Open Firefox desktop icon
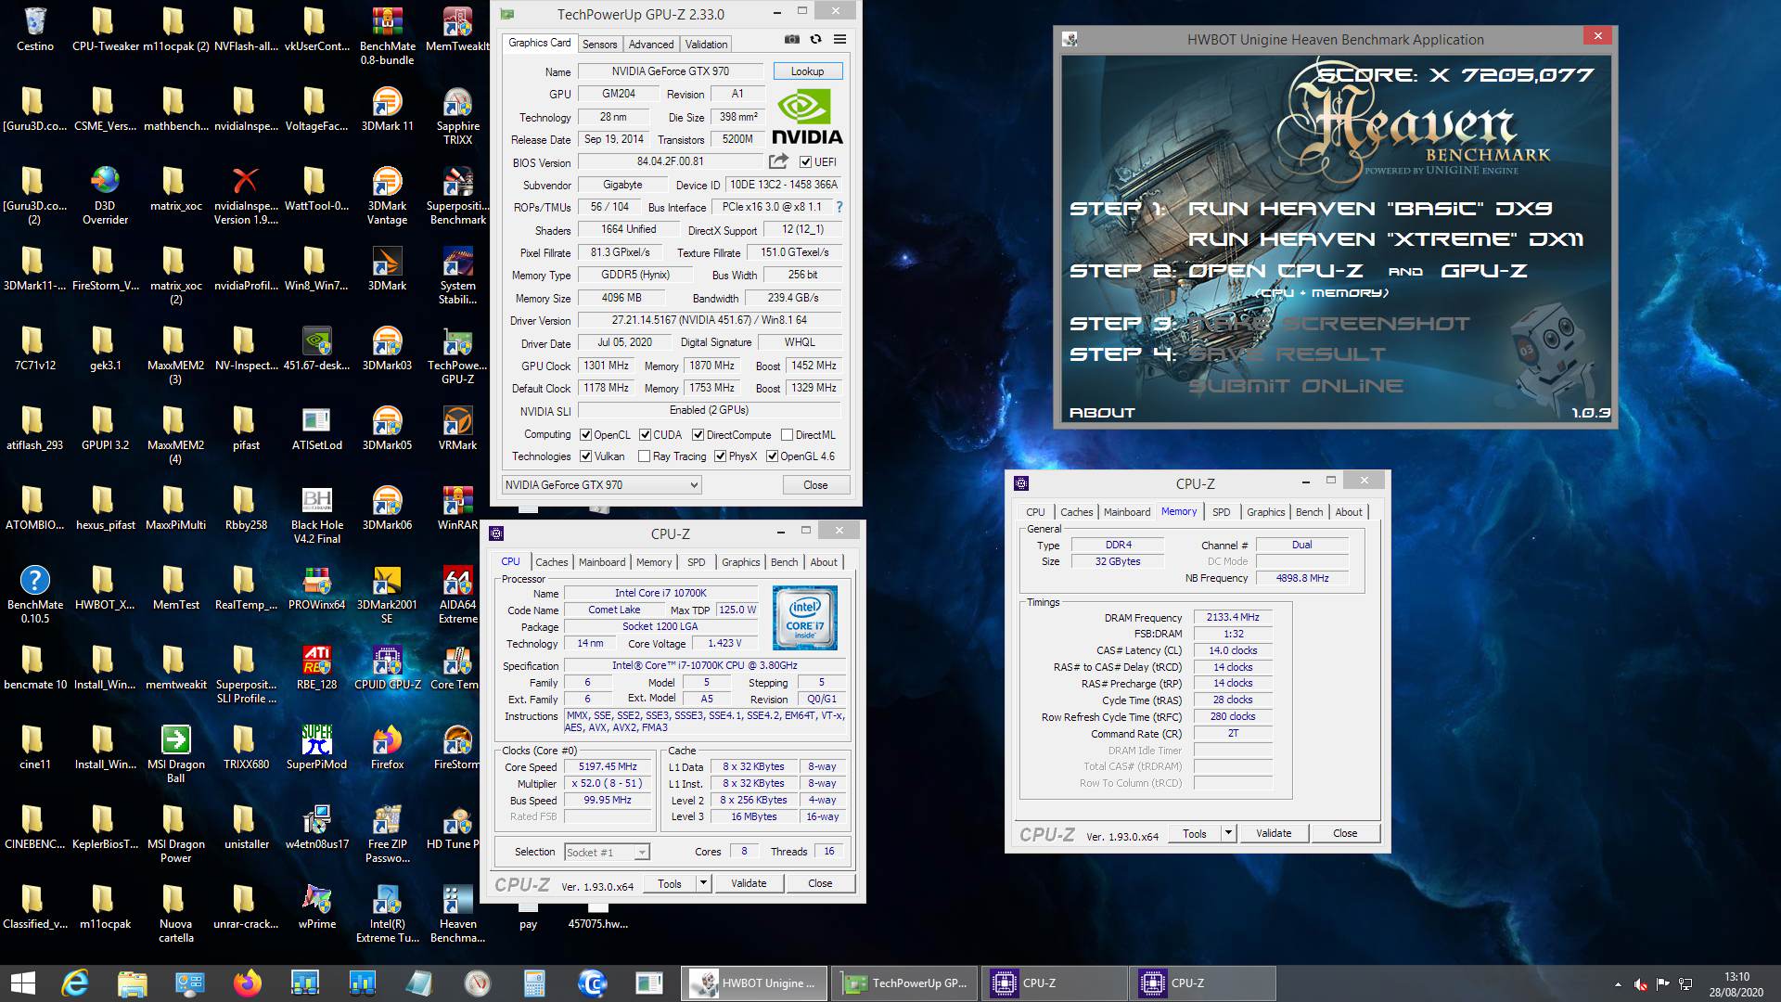Image resolution: width=1781 pixels, height=1002 pixels. 387,748
